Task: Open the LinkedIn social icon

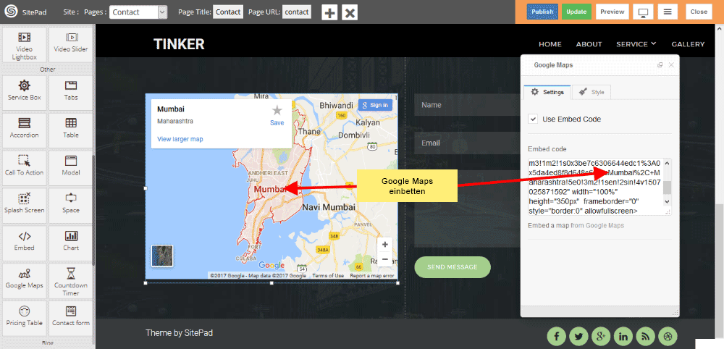Action: [623, 336]
